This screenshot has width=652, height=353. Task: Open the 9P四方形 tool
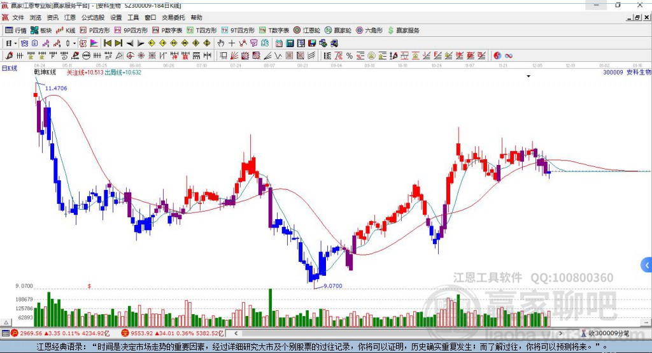coord(131,31)
